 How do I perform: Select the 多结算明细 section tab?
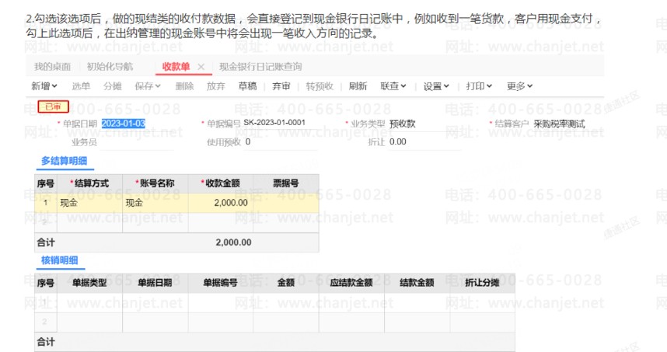click(x=64, y=161)
